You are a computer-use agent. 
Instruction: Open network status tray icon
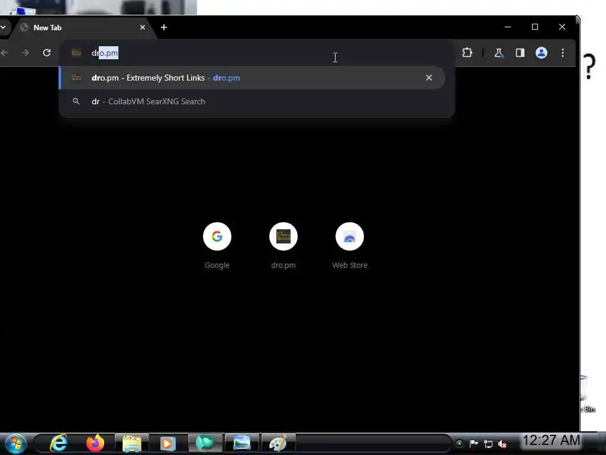[x=488, y=444]
